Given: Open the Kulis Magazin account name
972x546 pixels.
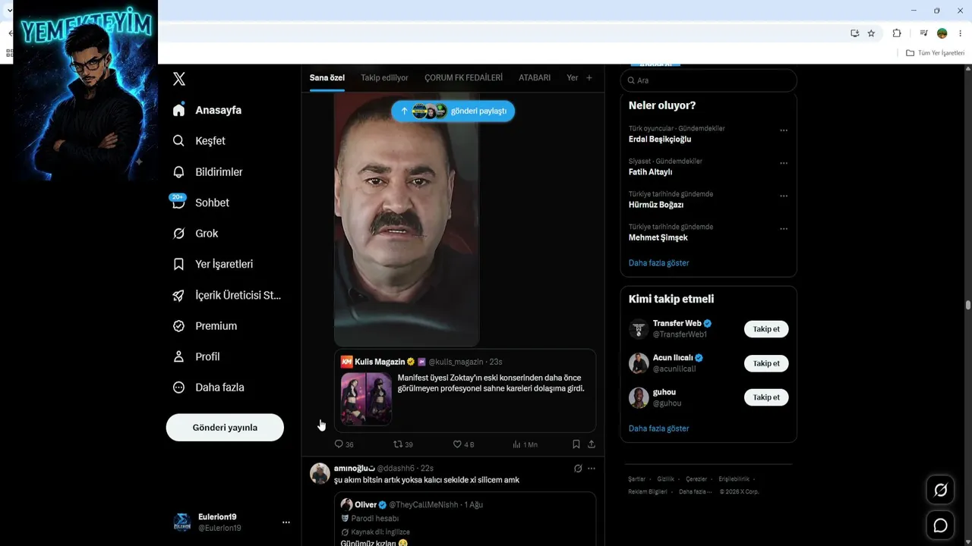Looking at the screenshot, I should click(x=380, y=362).
